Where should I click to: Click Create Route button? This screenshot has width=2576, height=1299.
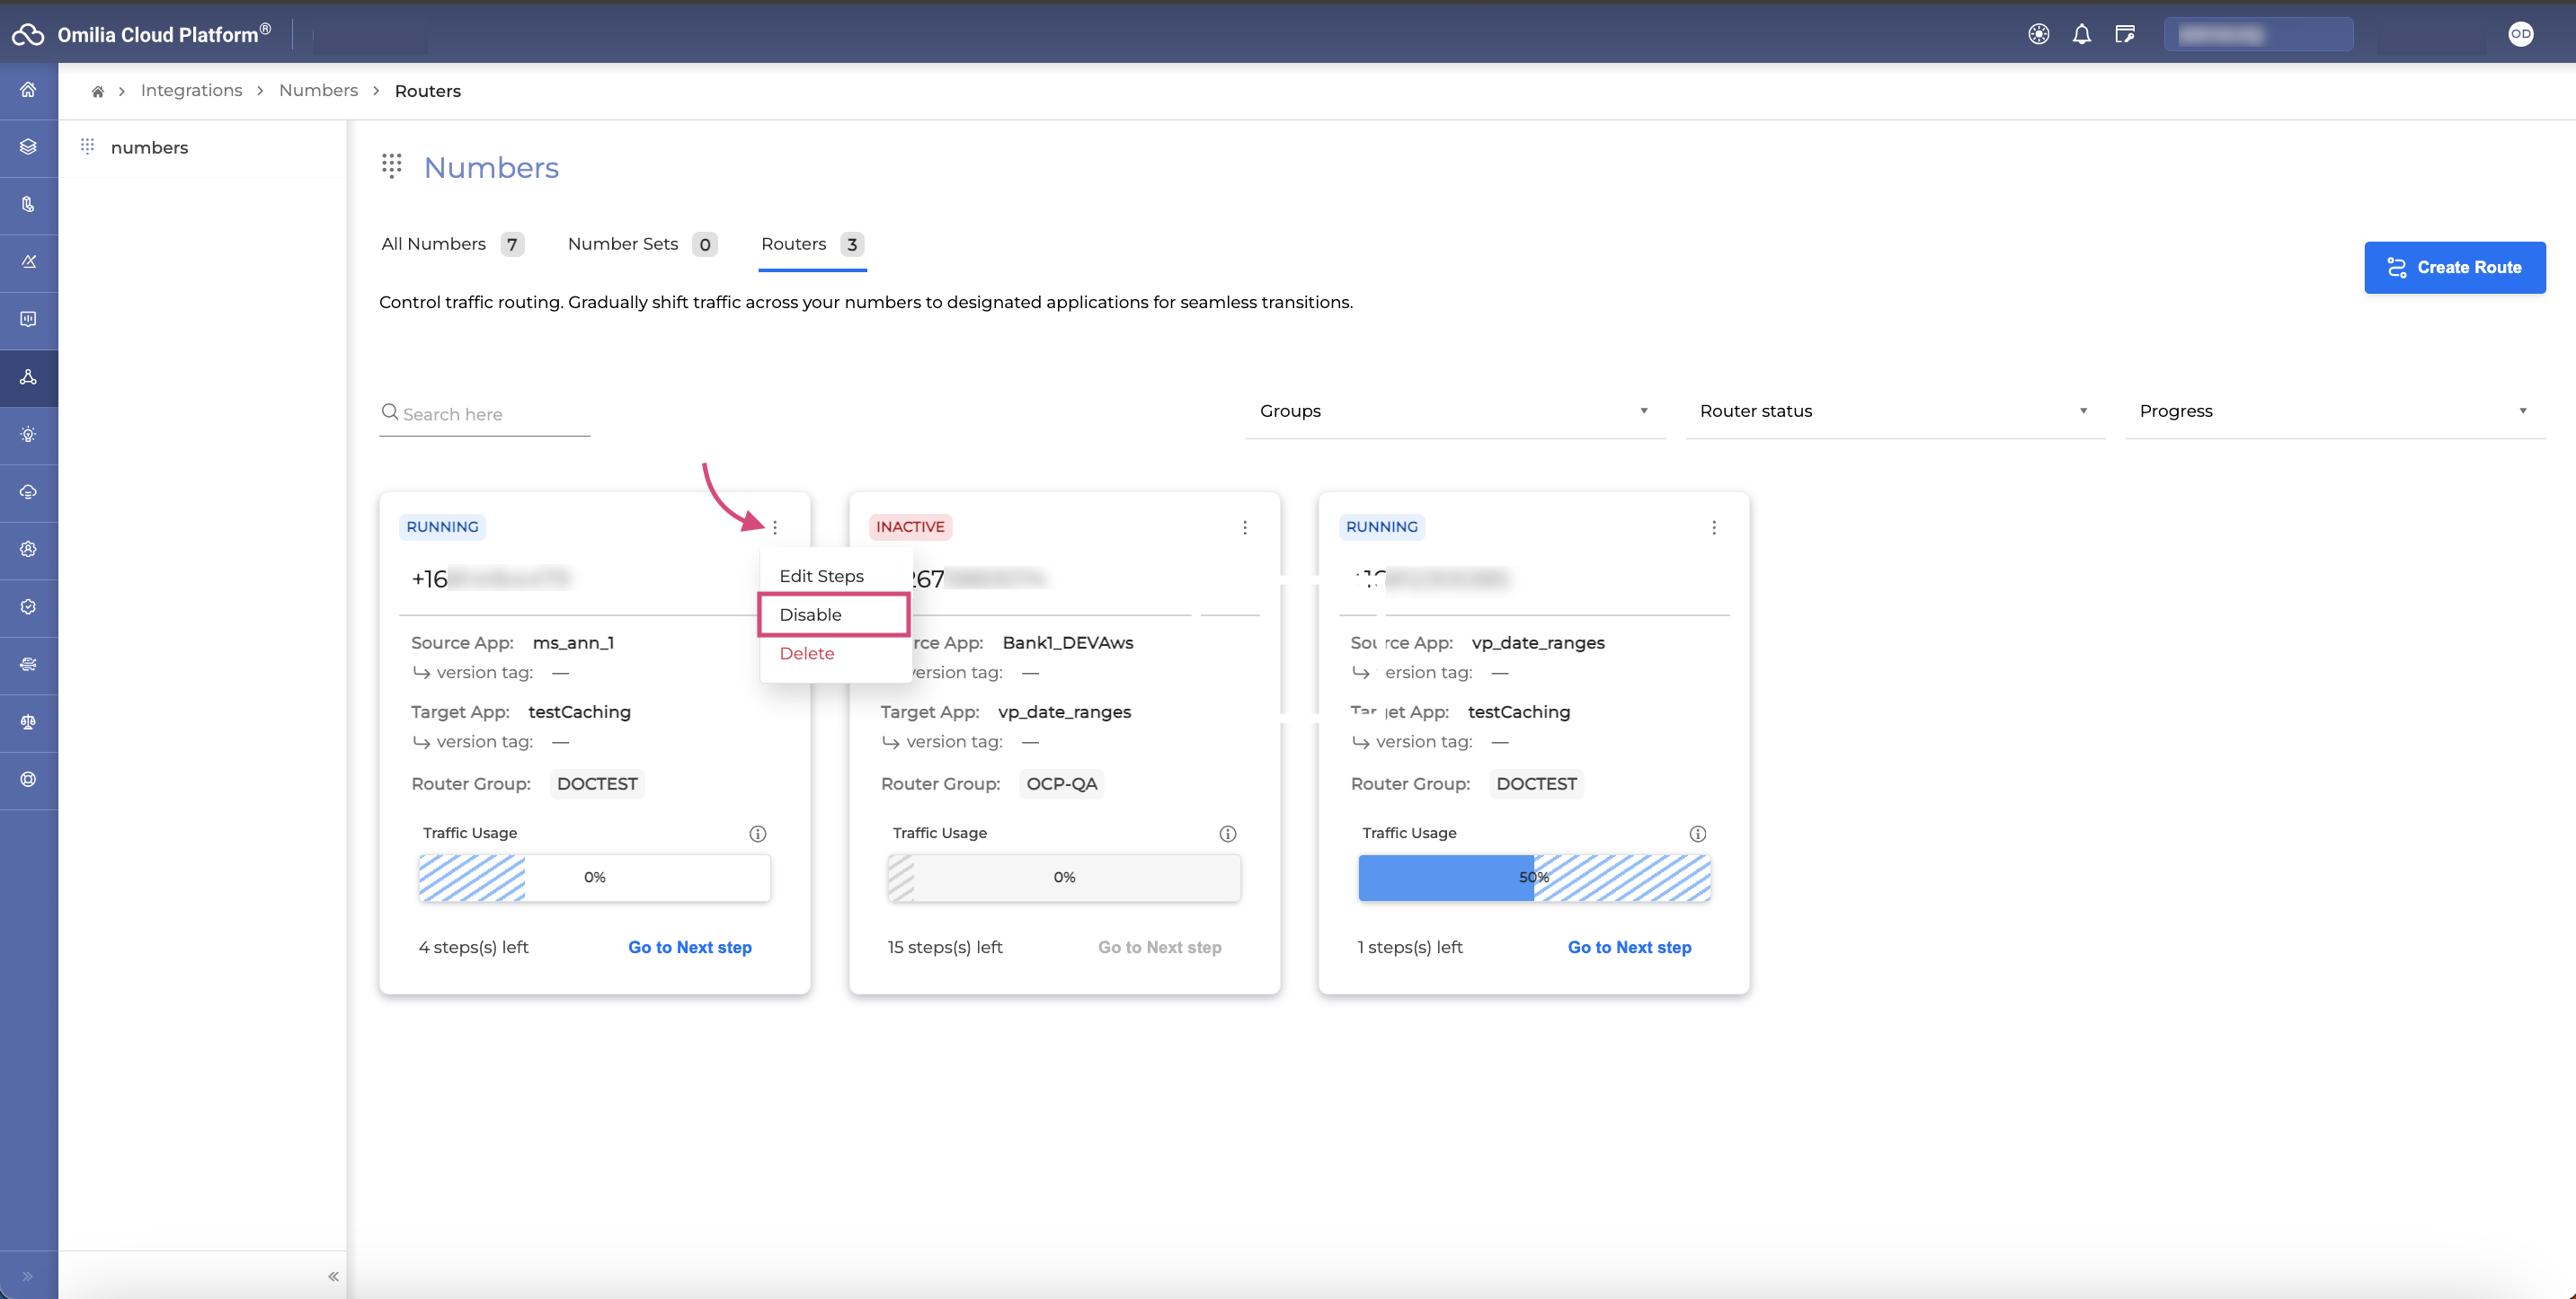2456,267
